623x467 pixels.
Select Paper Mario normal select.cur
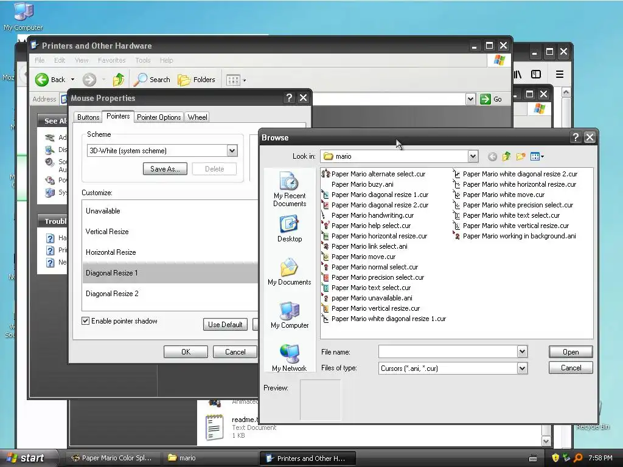click(369, 267)
